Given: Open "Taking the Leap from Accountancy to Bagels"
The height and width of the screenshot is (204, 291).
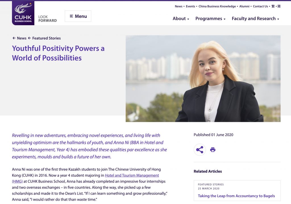Looking at the screenshot, I should (236, 196).
